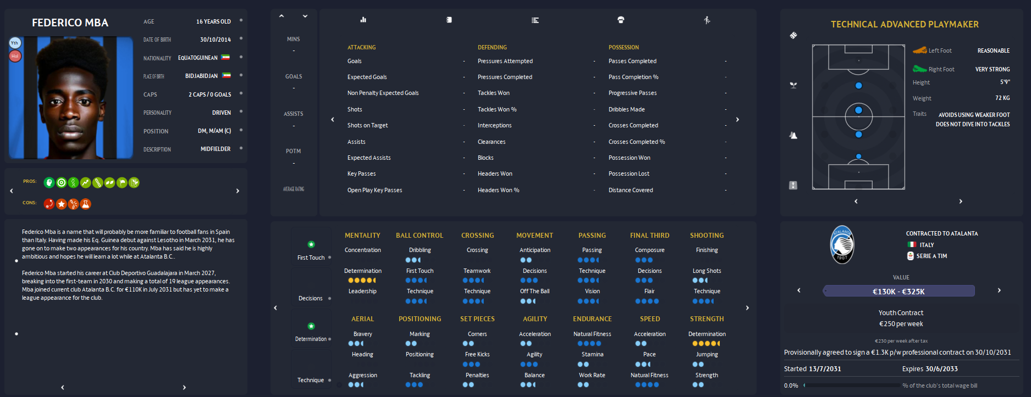This screenshot has width=1031, height=397.
Task: Toggle the dot next to PERSONALITY row
Action: (x=241, y=111)
